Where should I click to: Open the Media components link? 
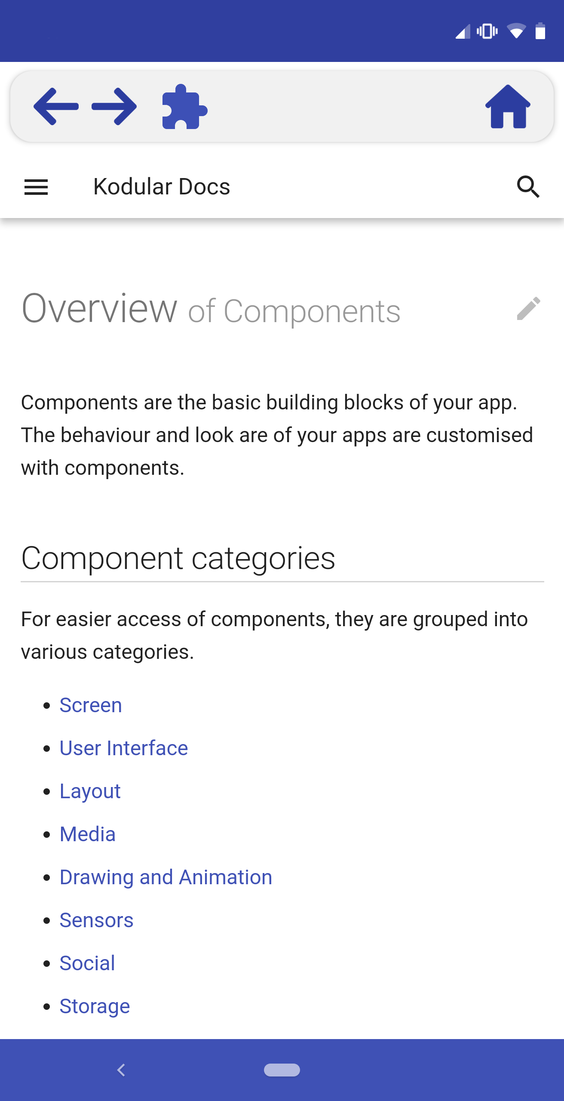point(88,834)
